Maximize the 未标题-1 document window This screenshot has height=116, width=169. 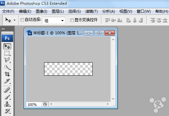click(x=99, y=33)
